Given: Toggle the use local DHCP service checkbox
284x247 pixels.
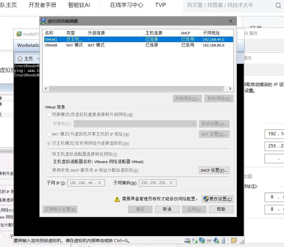Looking at the screenshot, I should point(49,170).
